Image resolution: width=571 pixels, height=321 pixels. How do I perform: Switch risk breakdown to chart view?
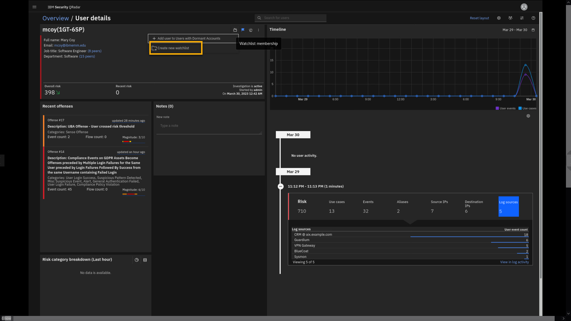click(137, 260)
